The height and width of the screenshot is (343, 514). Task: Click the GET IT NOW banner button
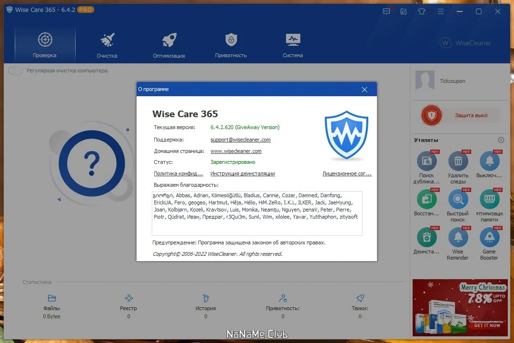click(x=487, y=325)
